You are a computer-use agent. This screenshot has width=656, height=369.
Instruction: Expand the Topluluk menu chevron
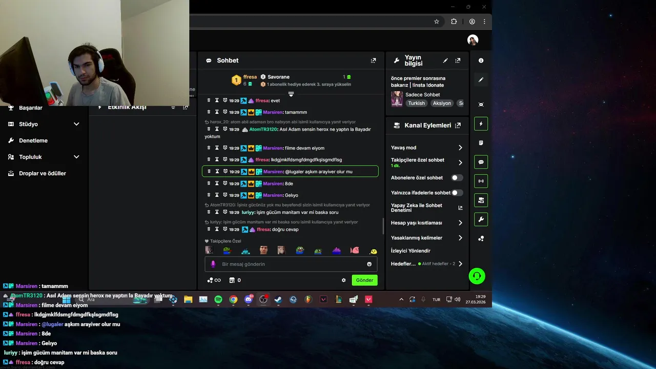pyautogui.click(x=76, y=157)
